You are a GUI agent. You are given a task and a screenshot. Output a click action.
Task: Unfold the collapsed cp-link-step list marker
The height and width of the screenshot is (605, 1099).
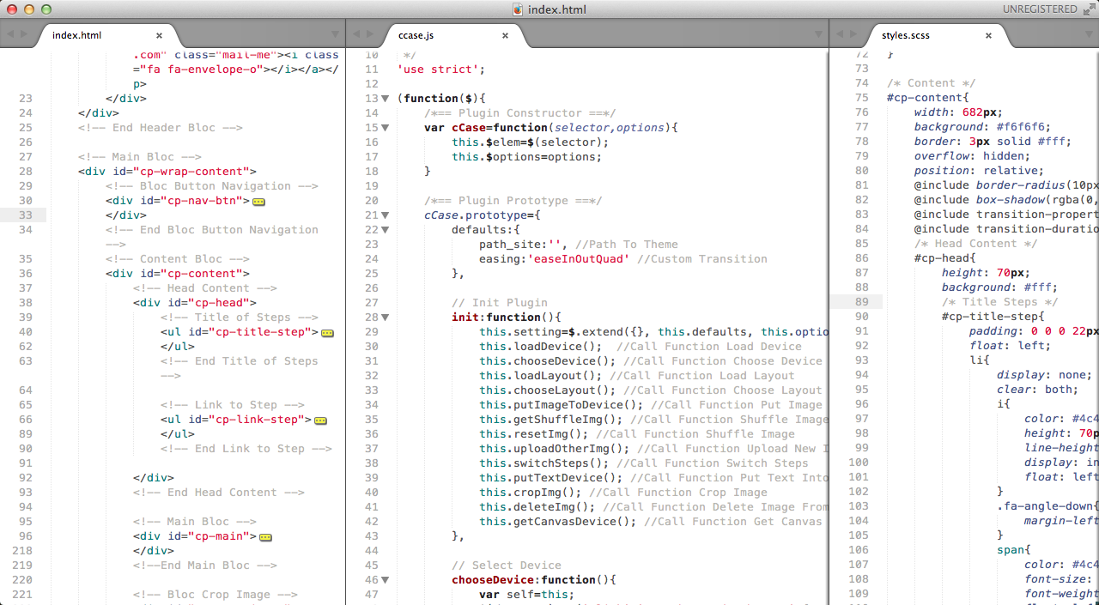pos(320,420)
